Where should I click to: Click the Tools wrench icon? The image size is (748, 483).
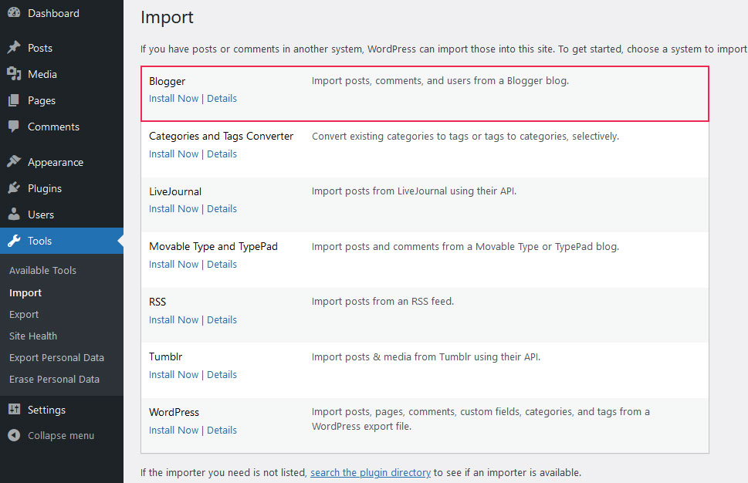[x=14, y=240]
